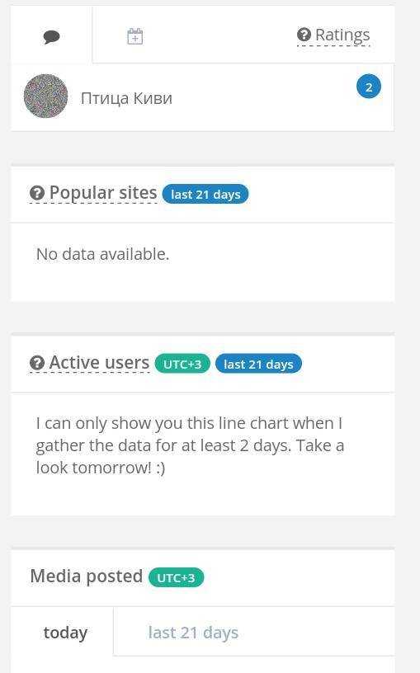Click Active users last 21 days badge
The width and height of the screenshot is (420, 673).
258,364
